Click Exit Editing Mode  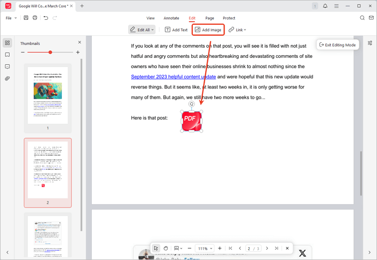(338, 45)
